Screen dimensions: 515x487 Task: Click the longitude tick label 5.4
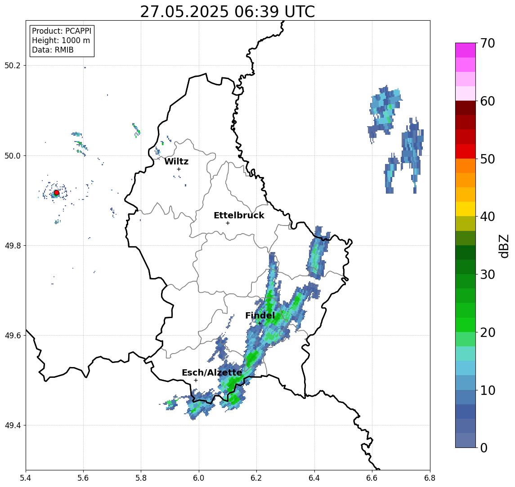pos(26,478)
